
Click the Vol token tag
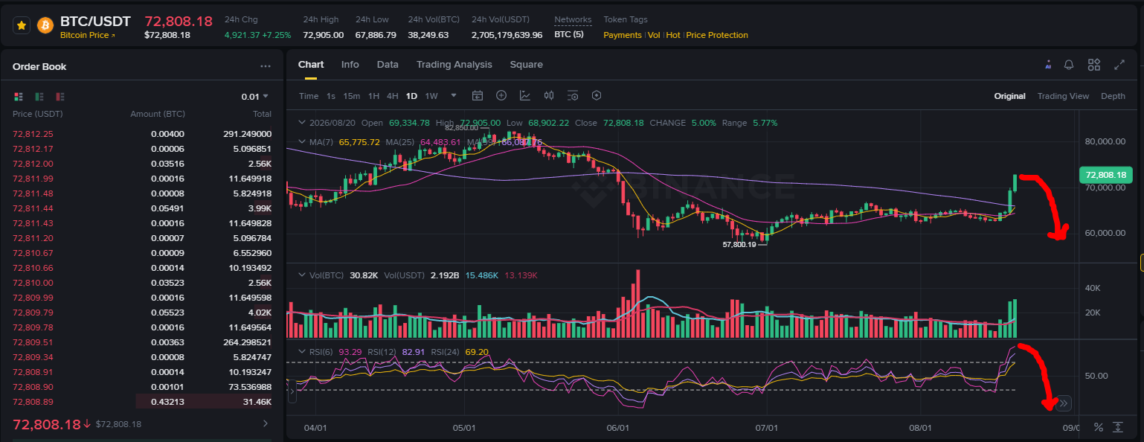(x=654, y=35)
